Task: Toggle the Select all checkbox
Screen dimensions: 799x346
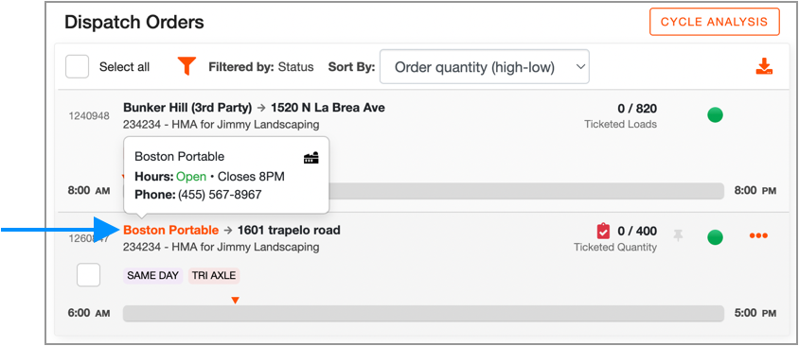Action: point(77,67)
